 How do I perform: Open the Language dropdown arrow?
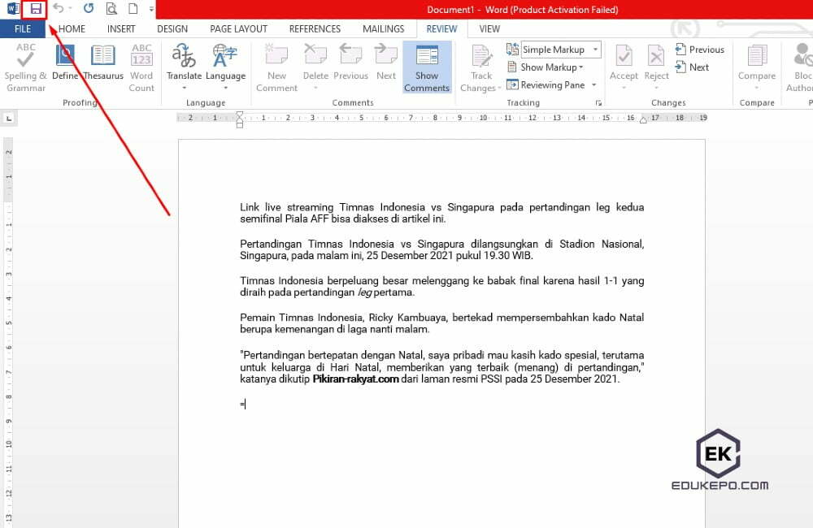click(x=225, y=87)
